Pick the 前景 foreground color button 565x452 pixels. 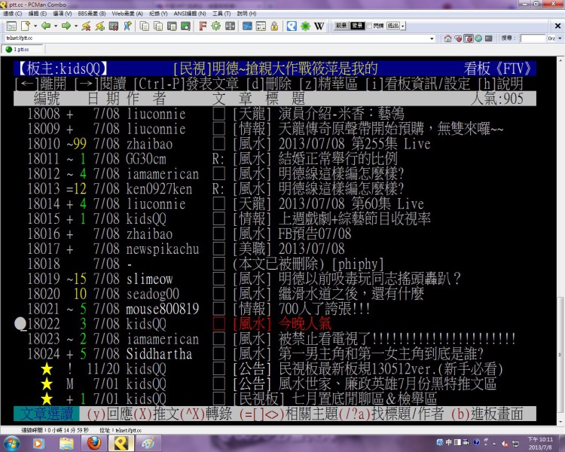point(341,26)
